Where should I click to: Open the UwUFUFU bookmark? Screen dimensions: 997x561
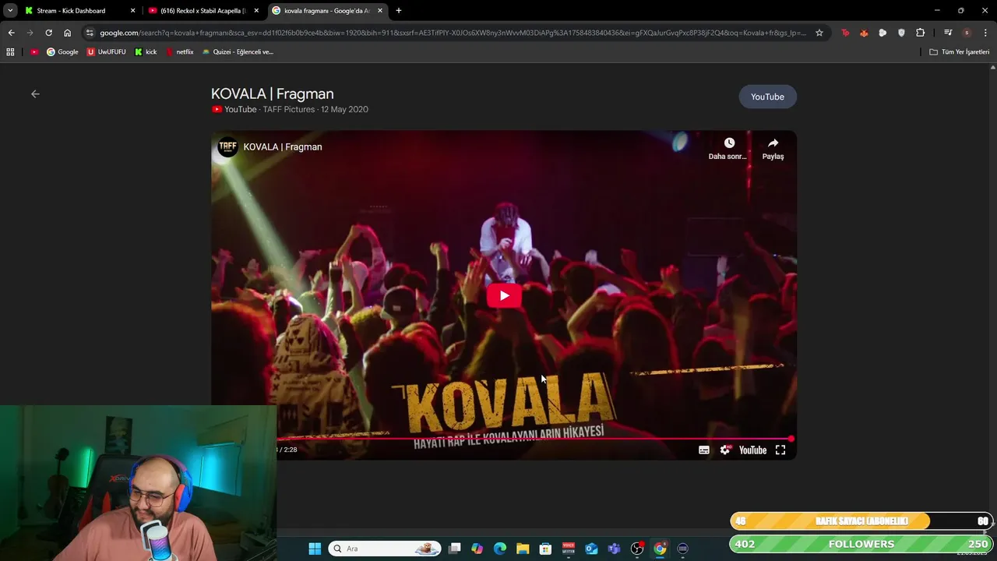(106, 51)
